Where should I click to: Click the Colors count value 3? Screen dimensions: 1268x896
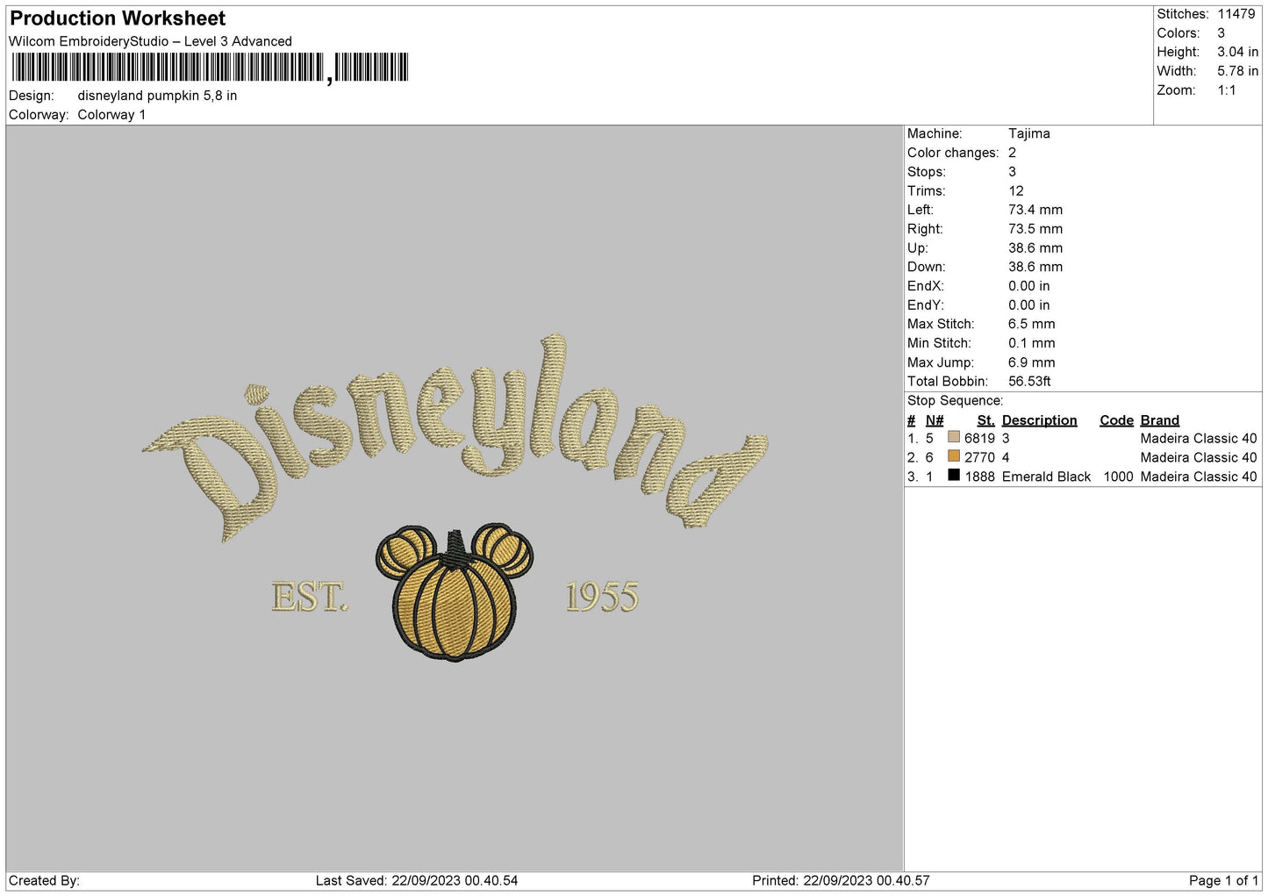(x=1221, y=33)
